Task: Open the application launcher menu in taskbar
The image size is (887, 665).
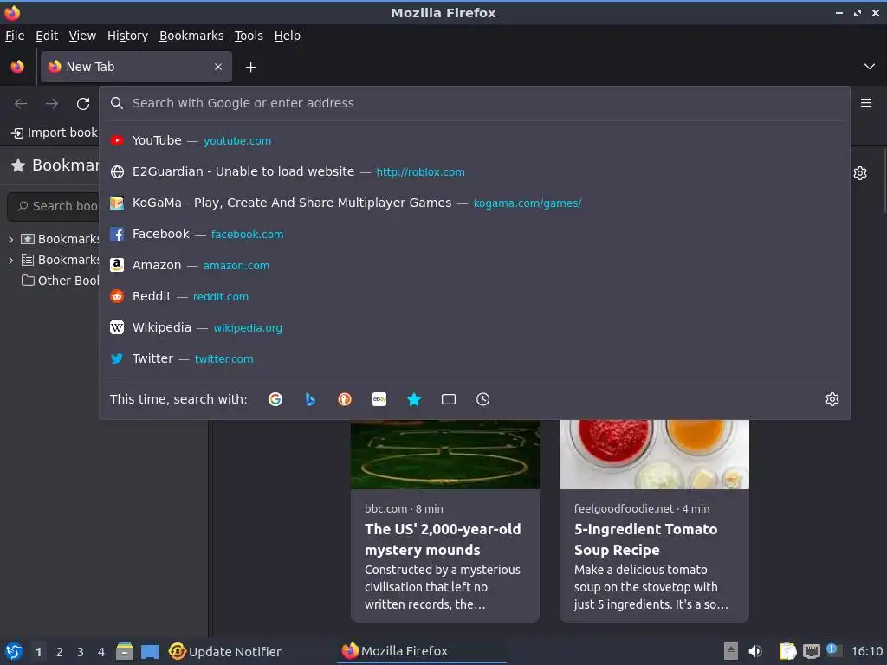Action: pos(14,651)
